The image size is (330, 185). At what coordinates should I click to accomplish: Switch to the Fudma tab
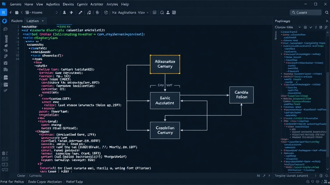17,21
